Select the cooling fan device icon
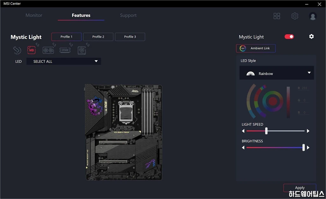 point(82,51)
